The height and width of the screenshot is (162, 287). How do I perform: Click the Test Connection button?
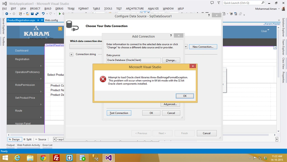point(119,113)
